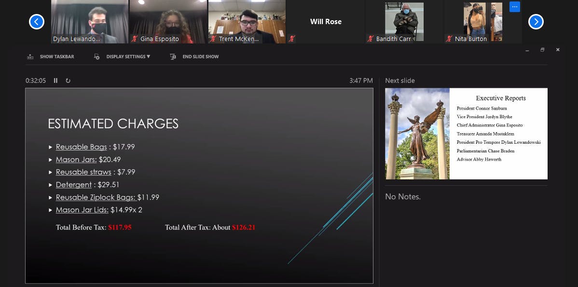Click the Mason Jar Lids link
This screenshot has width=578, height=287.
pyautogui.click(x=82, y=209)
